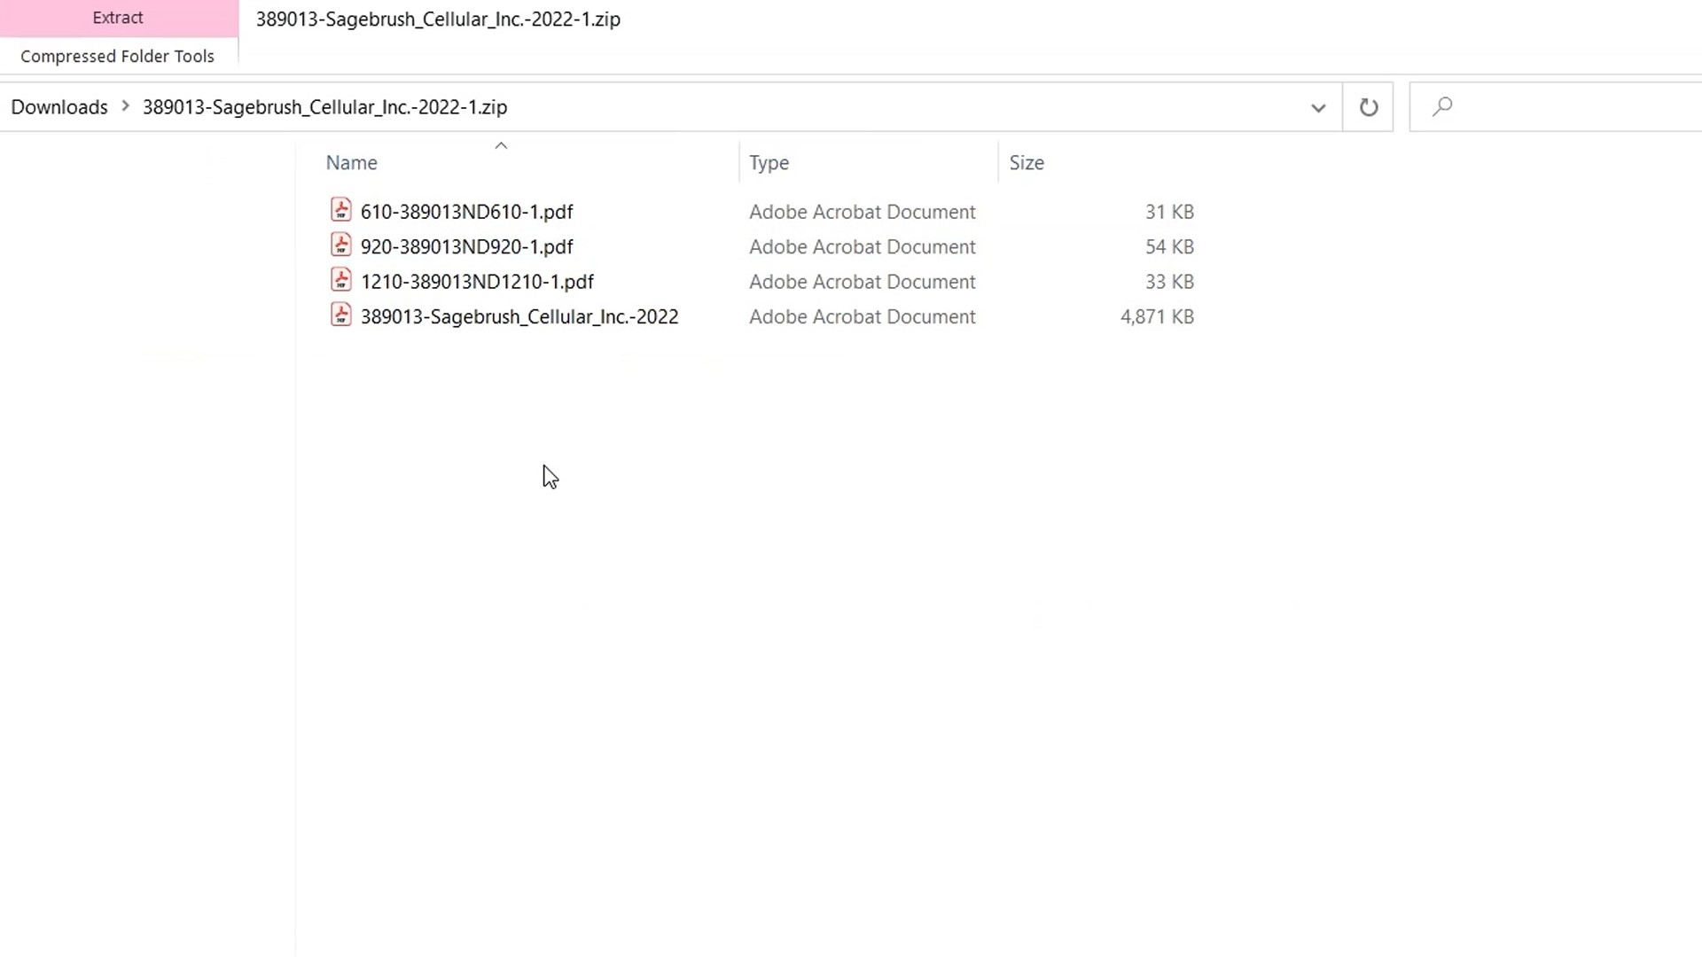Click the 31 KB size value
Viewport: 1702px width, 957px height.
(x=1169, y=212)
